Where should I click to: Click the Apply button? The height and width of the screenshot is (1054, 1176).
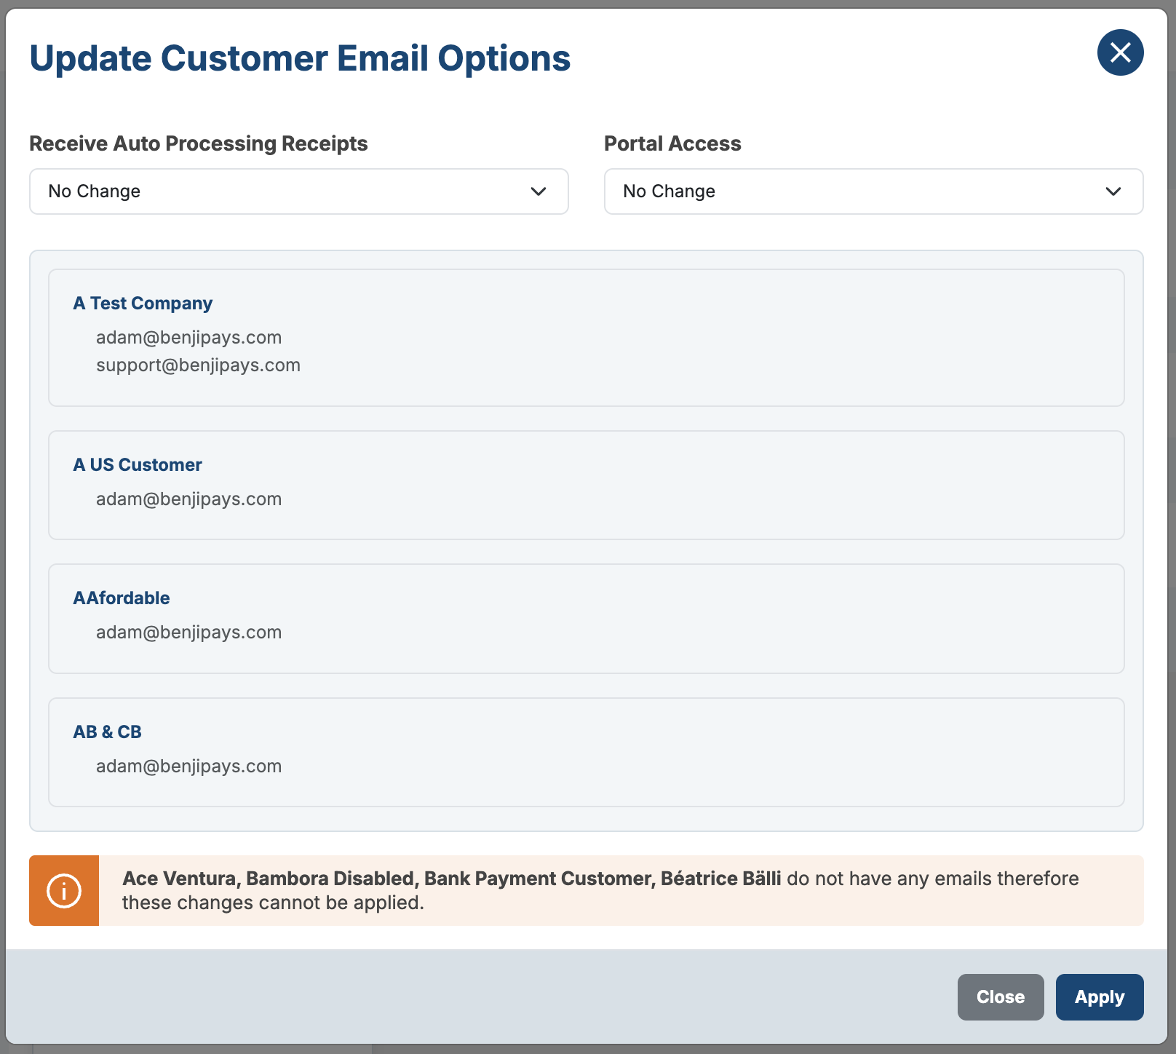[x=1100, y=997]
